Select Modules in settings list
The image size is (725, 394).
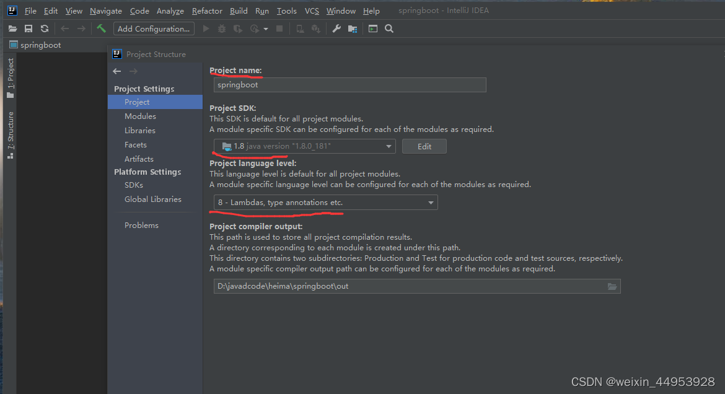[x=156, y=116]
